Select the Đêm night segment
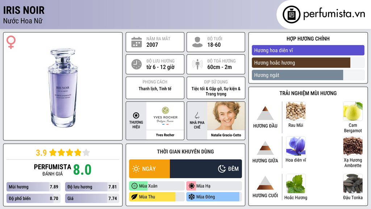The image size is (371, 209). pos(206,169)
